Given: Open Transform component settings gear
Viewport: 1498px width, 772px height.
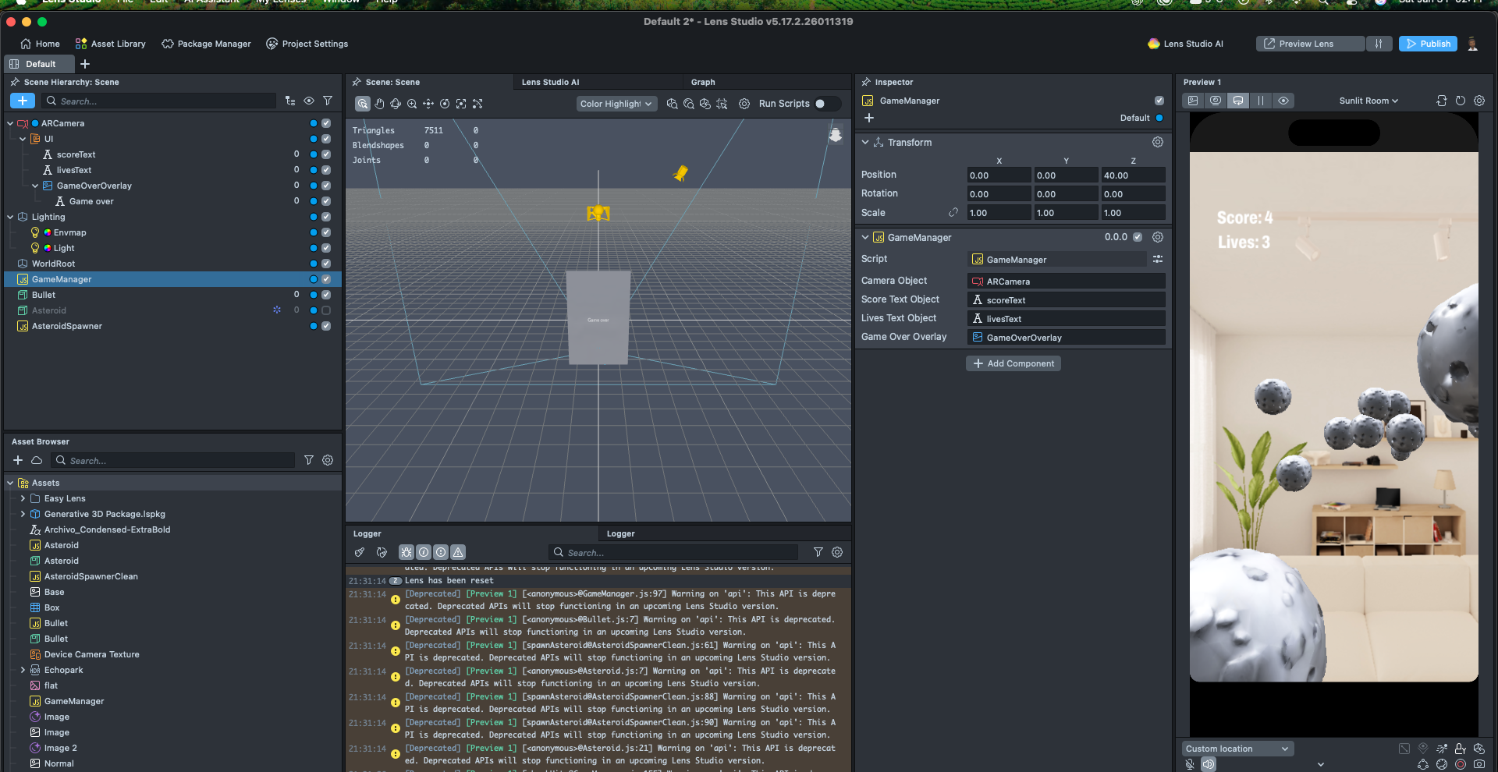Looking at the screenshot, I should 1158,142.
